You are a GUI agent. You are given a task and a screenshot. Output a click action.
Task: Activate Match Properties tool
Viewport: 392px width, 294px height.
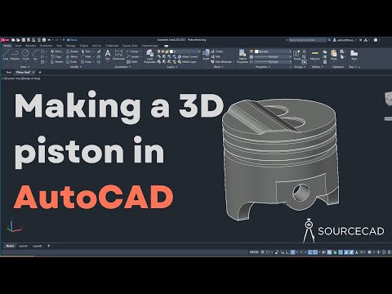tap(243, 56)
